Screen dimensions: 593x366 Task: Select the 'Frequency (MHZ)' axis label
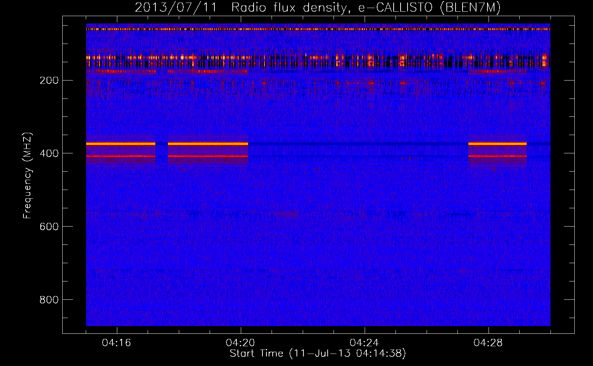[x=27, y=176]
